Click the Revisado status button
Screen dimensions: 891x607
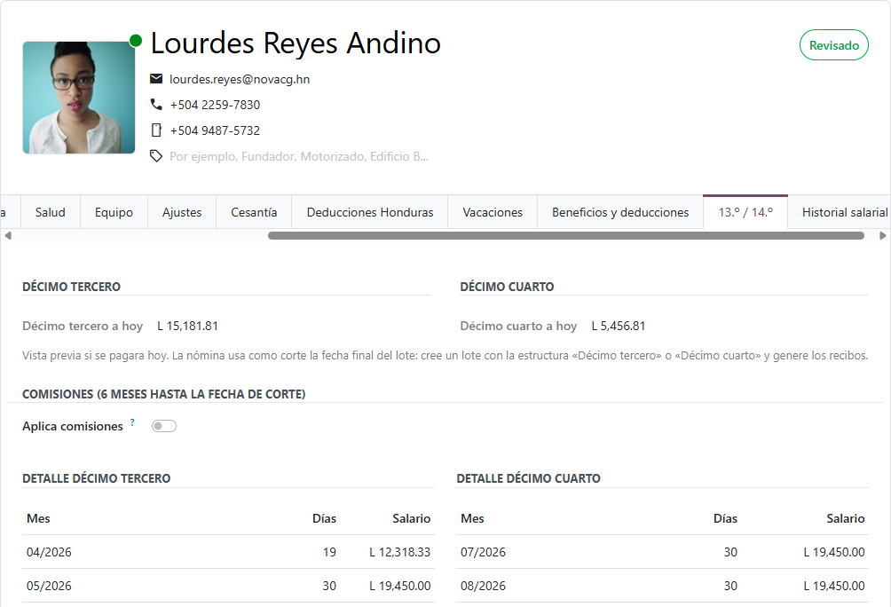click(x=833, y=45)
